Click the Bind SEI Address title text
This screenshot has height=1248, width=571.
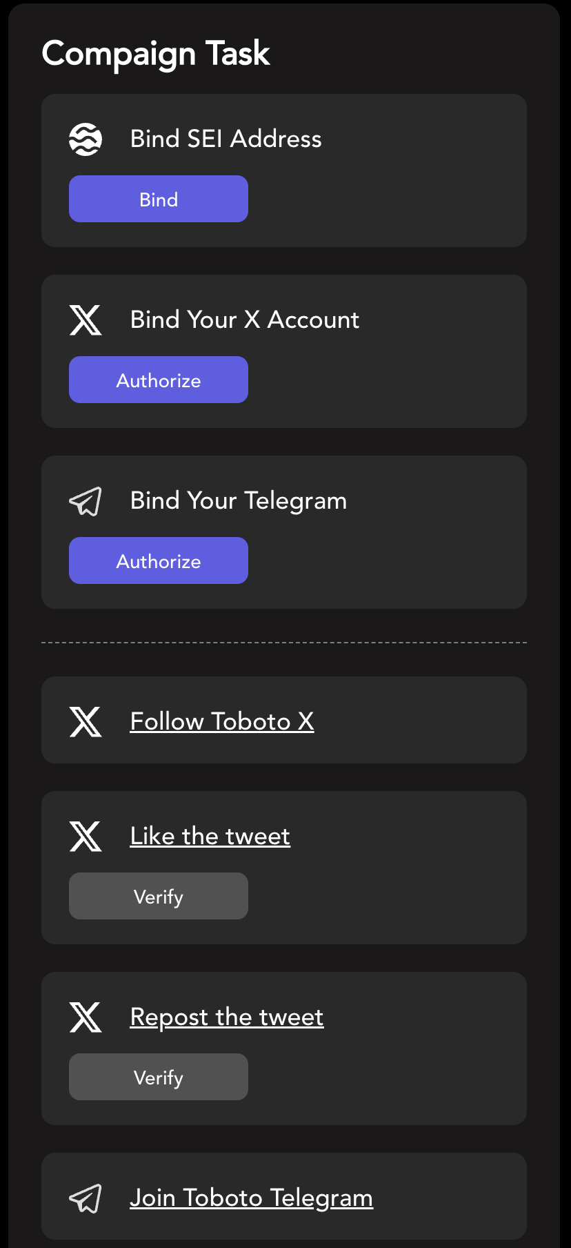pos(226,139)
